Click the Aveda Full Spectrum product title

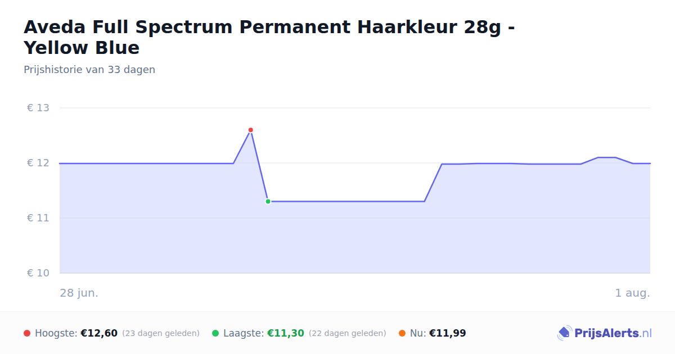pyautogui.click(x=269, y=37)
